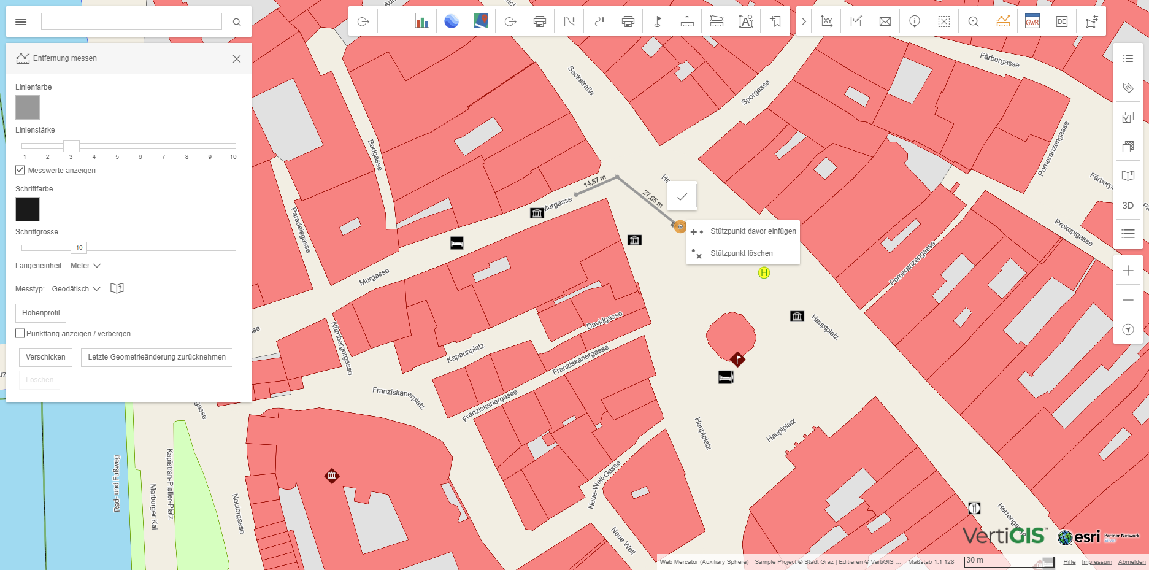
Task: Click the open book map icon in sidebar
Action: [1128, 176]
